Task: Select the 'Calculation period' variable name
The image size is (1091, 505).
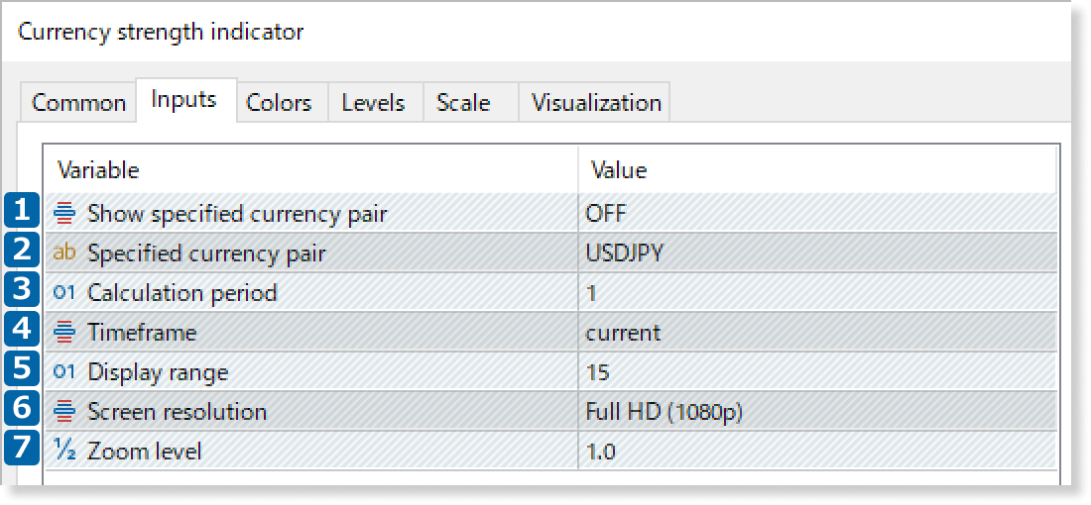Action: pos(182,293)
